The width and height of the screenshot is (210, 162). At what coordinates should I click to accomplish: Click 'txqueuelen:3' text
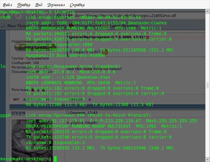[69, 142]
